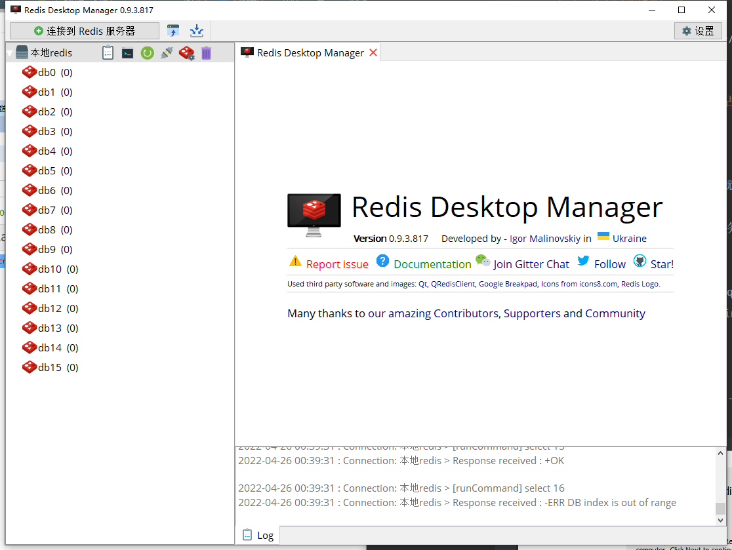Select database db7 in the tree
This screenshot has width=732, height=550.
[x=47, y=210]
